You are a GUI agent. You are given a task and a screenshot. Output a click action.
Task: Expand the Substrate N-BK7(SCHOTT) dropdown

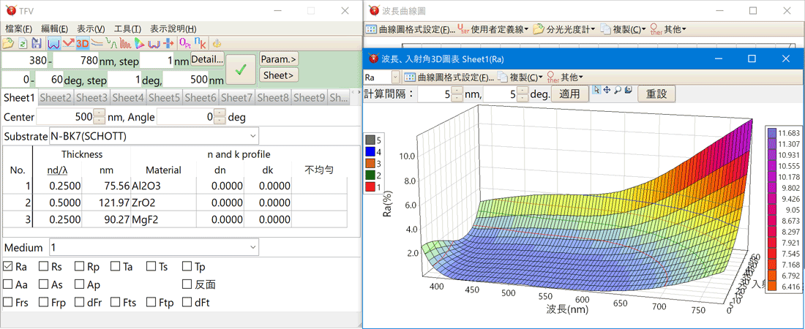pyautogui.click(x=253, y=136)
